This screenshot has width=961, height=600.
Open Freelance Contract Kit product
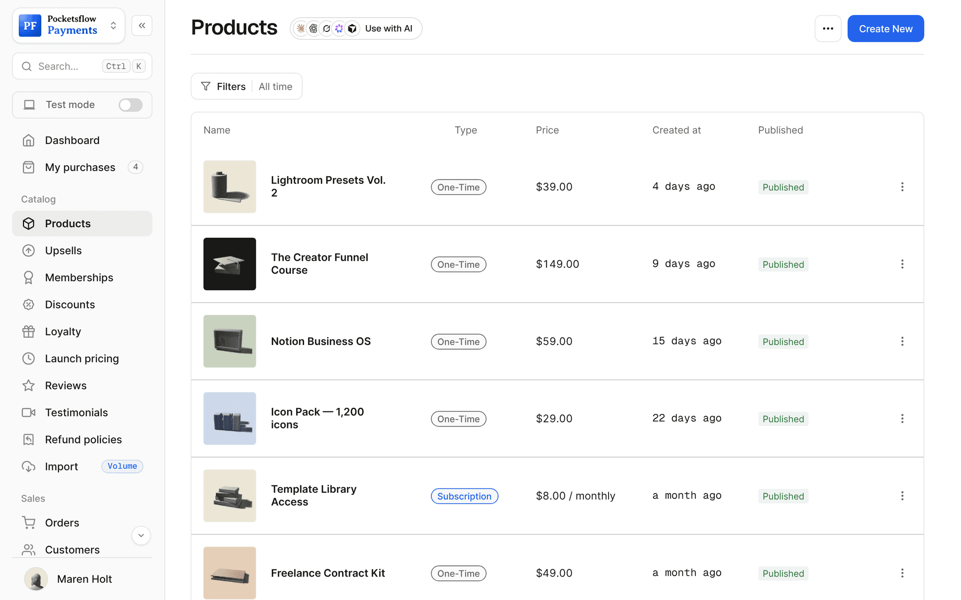coord(328,573)
